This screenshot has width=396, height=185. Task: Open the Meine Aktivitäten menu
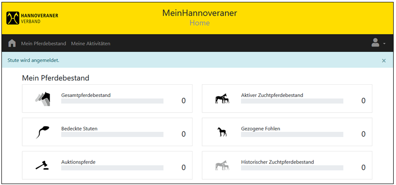[x=91, y=44]
